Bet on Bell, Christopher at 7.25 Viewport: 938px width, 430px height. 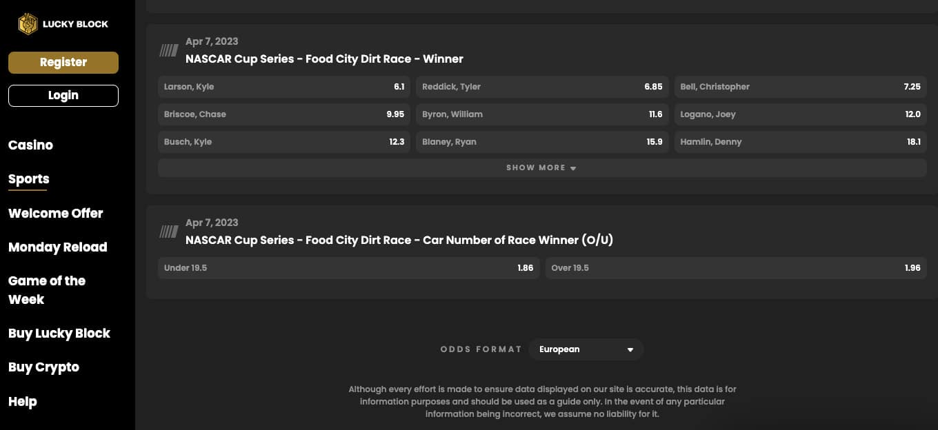800,87
